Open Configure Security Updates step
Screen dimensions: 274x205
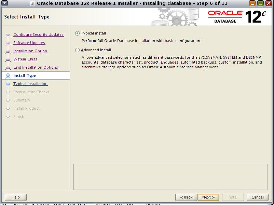click(x=39, y=35)
